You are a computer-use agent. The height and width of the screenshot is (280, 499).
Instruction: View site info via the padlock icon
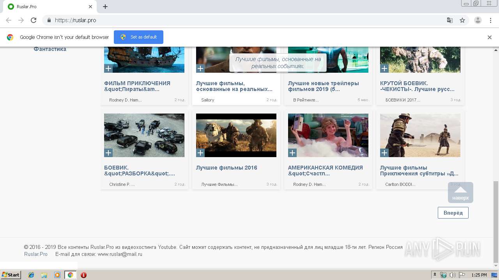pos(49,20)
